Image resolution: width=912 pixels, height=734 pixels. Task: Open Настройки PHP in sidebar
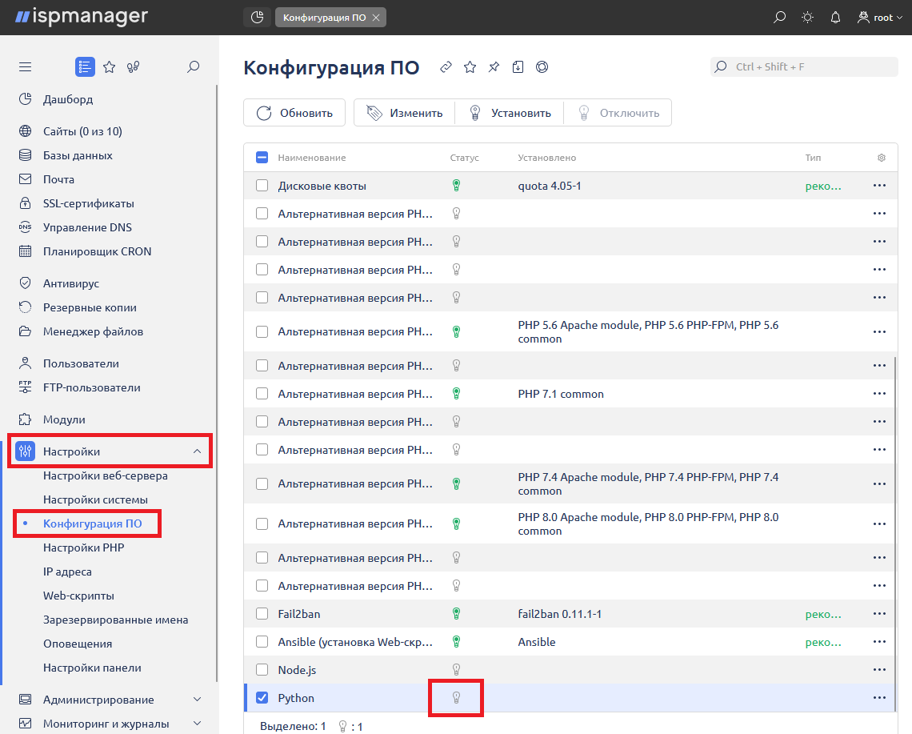click(83, 547)
